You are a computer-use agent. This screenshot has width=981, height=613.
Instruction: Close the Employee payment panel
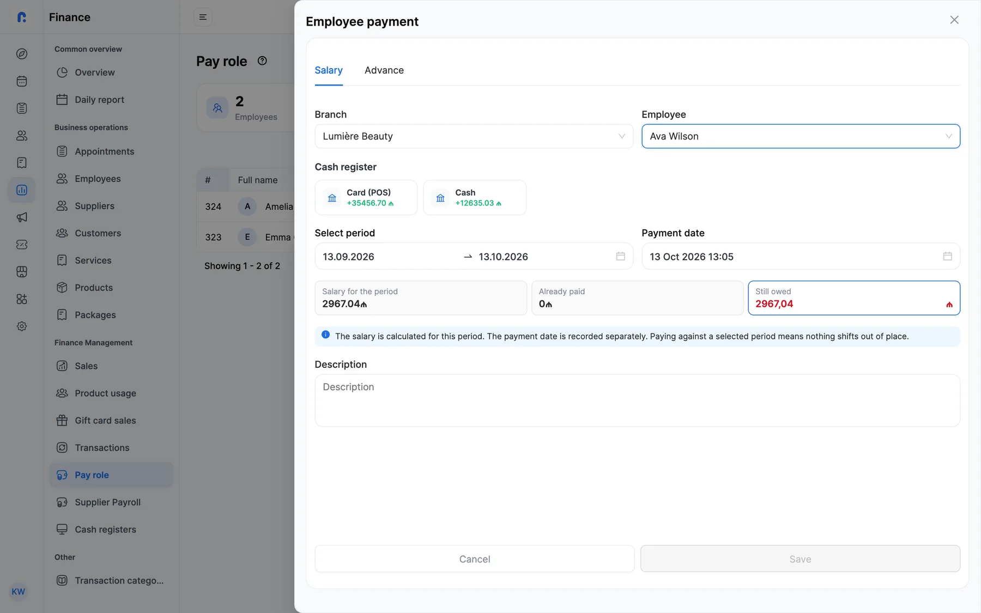(x=954, y=20)
